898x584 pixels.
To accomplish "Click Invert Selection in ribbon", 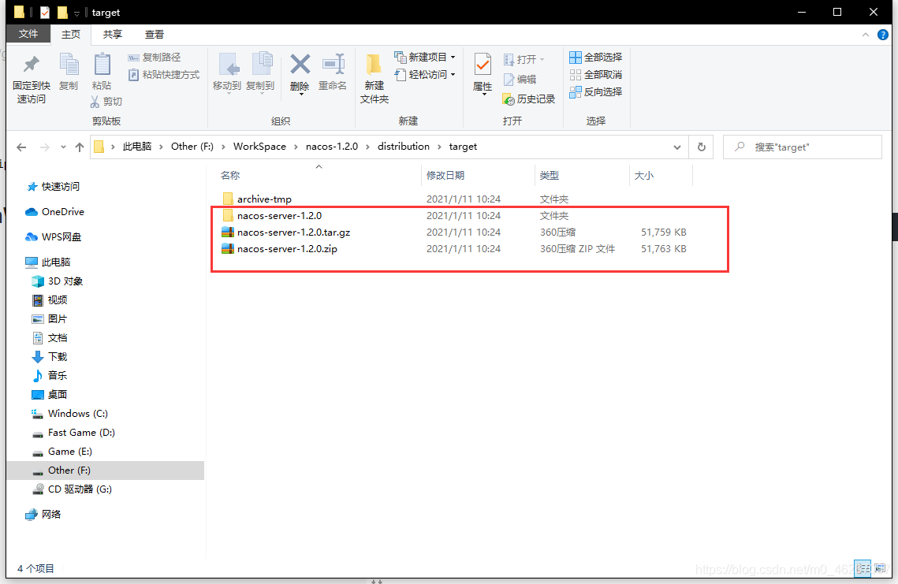I will pyautogui.click(x=595, y=91).
